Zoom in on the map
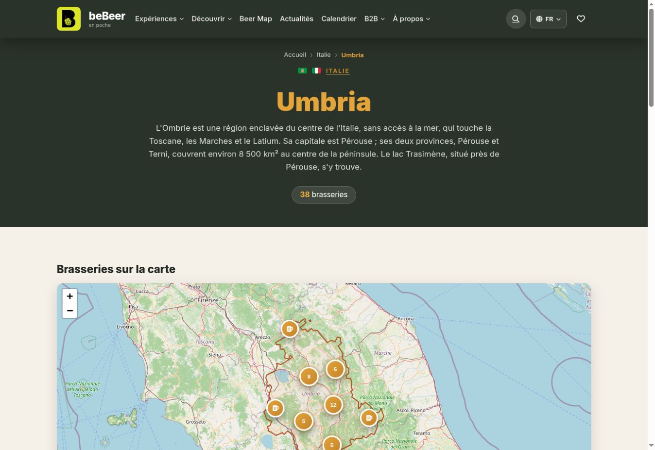The height and width of the screenshot is (450, 655). [69, 296]
